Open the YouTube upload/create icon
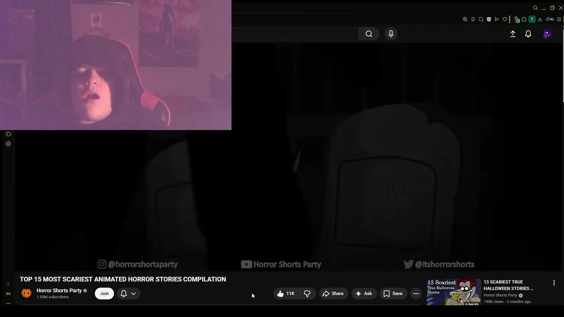Viewport: 564px width, 317px height. tap(513, 34)
